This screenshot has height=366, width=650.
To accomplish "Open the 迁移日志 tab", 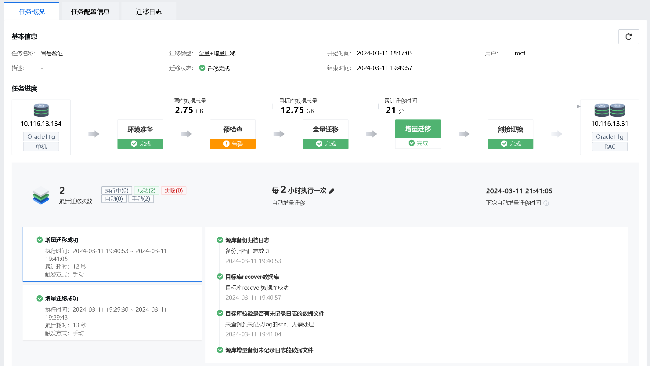I will [x=149, y=12].
